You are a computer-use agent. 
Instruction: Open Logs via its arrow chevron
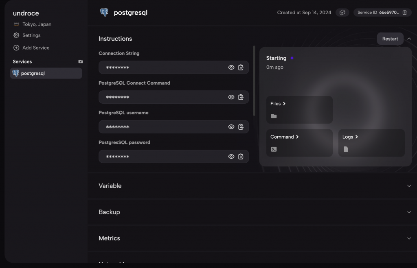pos(357,137)
